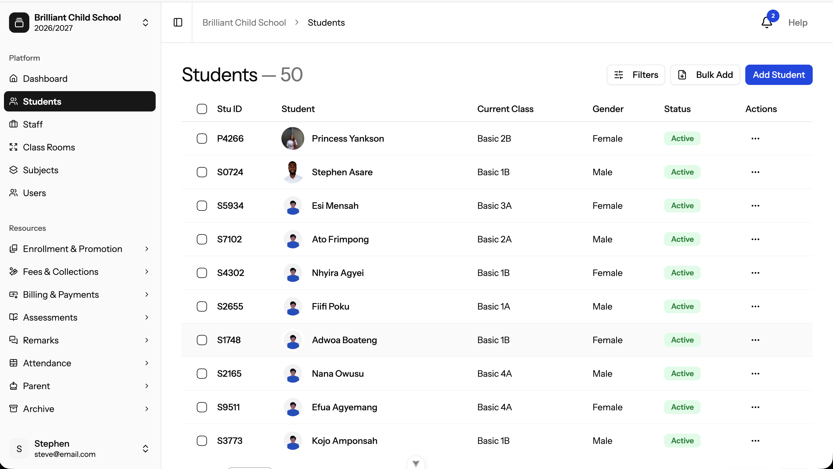The height and width of the screenshot is (469, 833).
Task: Check the box for student S5934
Action: (202, 206)
